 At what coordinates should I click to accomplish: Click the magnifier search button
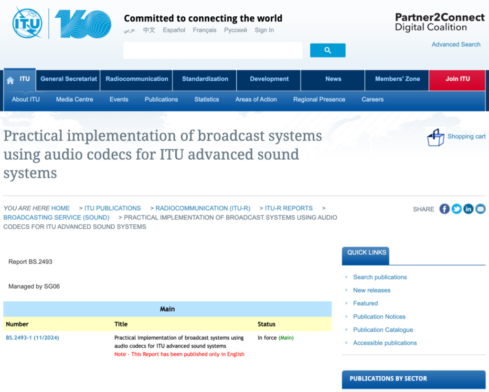(x=328, y=50)
